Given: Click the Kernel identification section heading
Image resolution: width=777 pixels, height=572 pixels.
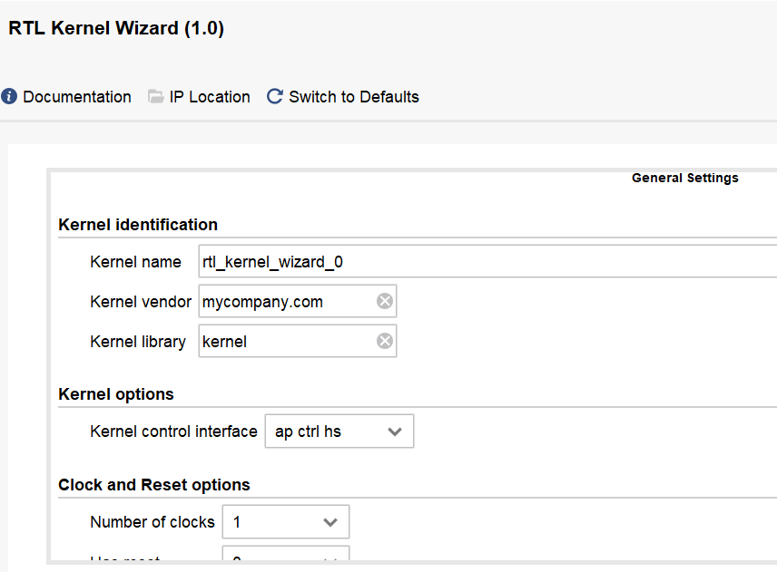Looking at the screenshot, I should tap(136, 225).
